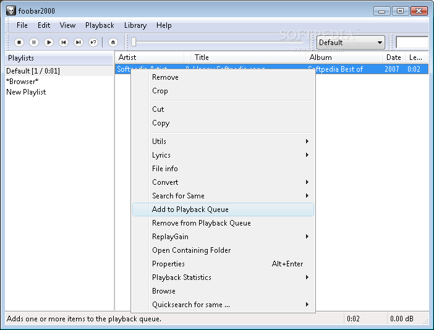This screenshot has height=330, width=434.
Task: Choose Copy from the context menu
Action: pyautogui.click(x=223, y=123)
